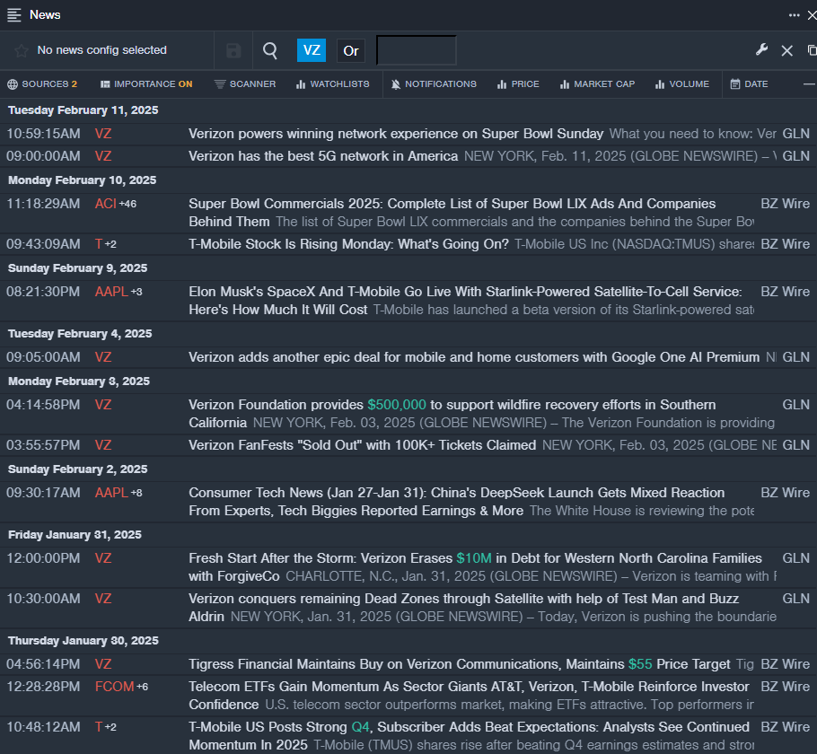This screenshot has height=754, width=817.
Task: Open Verizon Foundation provides $500,000 headline
Action: click(452, 414)
